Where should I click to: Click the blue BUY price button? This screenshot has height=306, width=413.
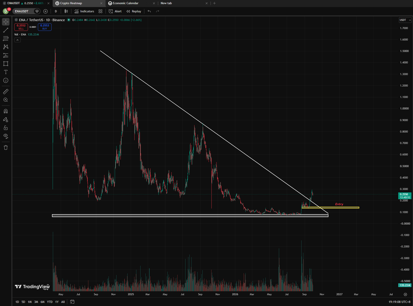pyautogui.click(x=45, y=27)
